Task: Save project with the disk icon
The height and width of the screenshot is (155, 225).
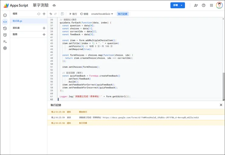Action: (62, 14)
